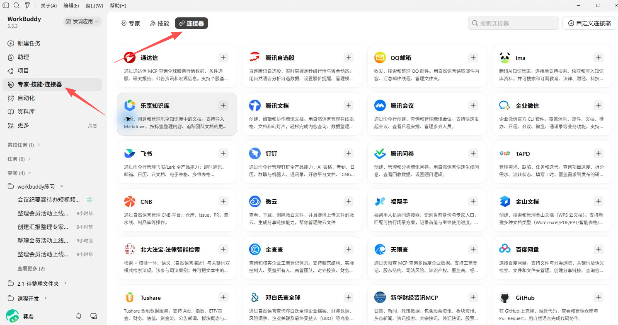Add the QQ邮箱 connector with its plus button
This screenshot has width=618, height=325.
point(473,57)
